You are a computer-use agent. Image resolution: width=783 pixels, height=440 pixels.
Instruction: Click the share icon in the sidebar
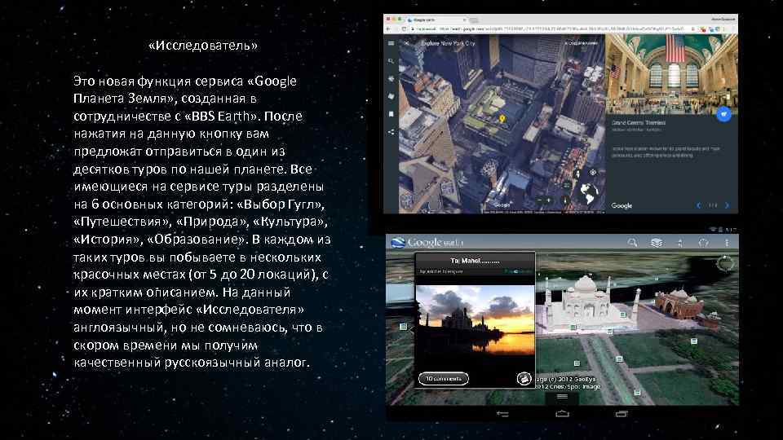point(391,132)
